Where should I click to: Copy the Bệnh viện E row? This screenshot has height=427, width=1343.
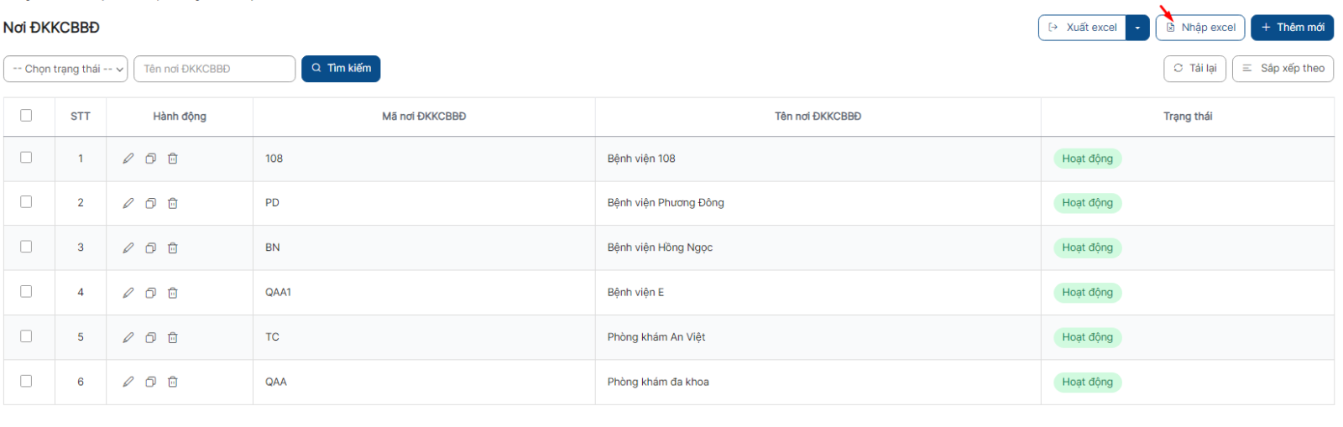pyautogui.click(x=150, y=293)
